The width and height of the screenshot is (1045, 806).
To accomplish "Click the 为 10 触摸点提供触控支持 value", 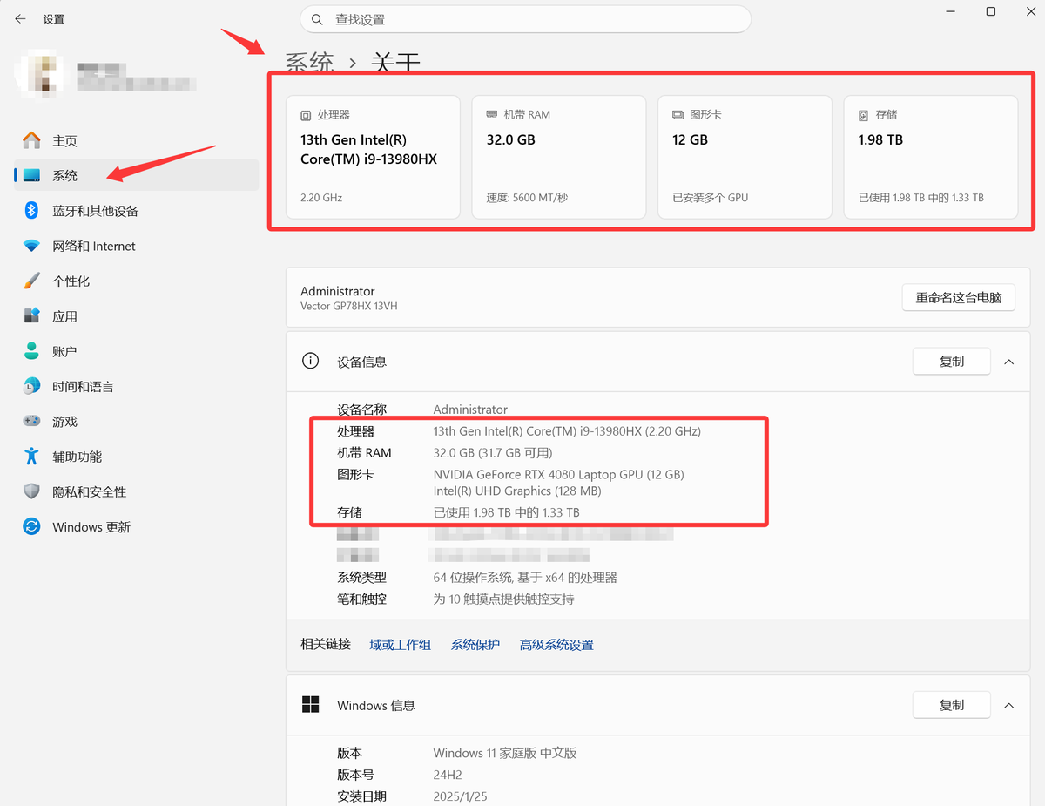I will click(x=504, y=599).
